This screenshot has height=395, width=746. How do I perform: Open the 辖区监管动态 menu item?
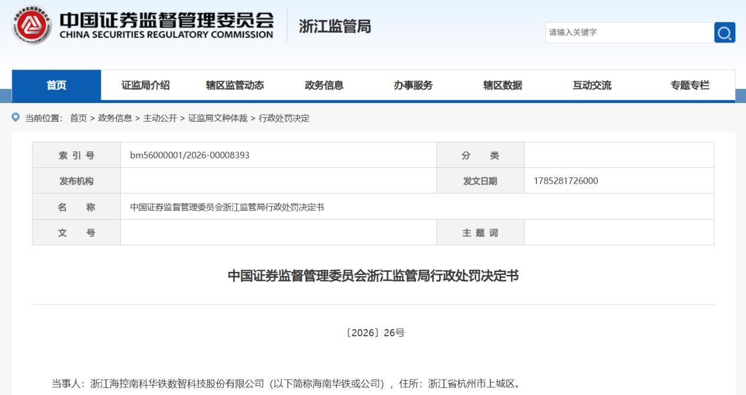click(x=235, y=85)
